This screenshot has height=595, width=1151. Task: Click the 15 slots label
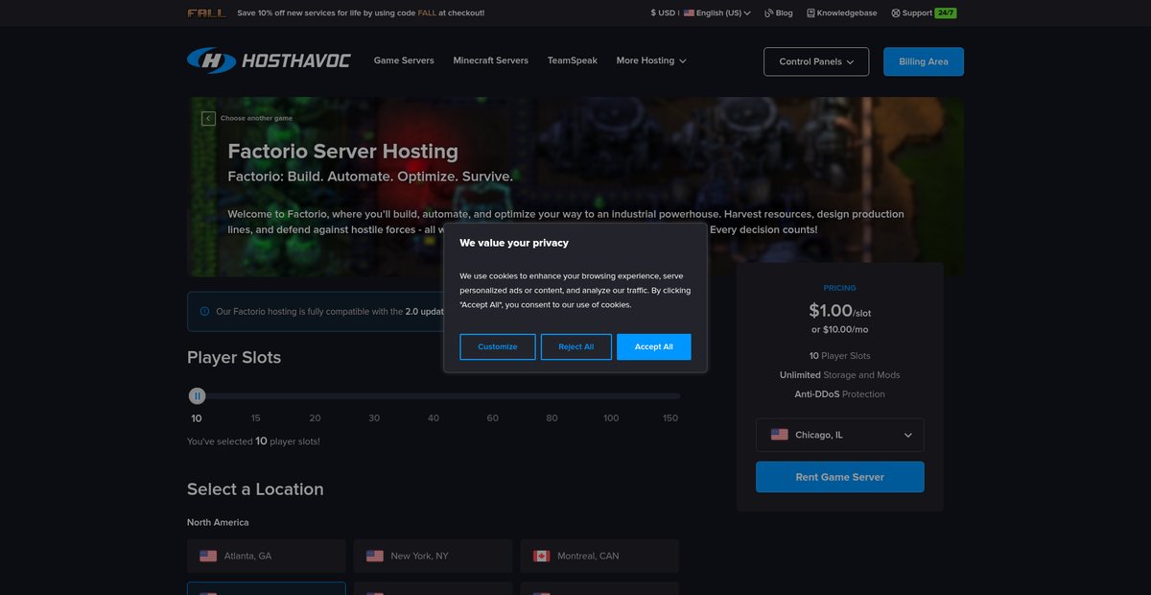point(256,418)
